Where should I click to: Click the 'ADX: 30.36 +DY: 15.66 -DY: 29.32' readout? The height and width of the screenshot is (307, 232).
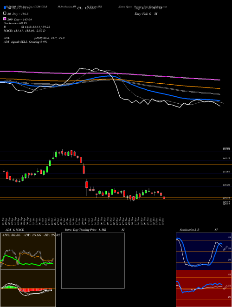coord(31,235)
